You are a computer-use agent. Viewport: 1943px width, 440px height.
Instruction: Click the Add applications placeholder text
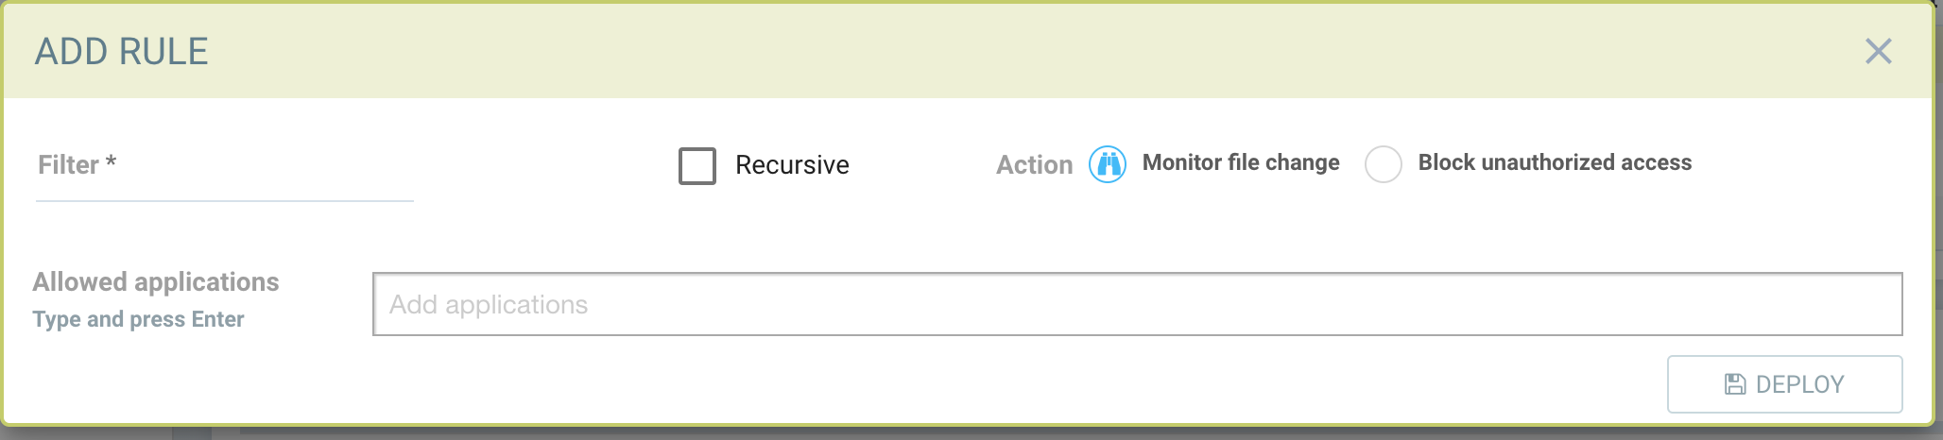point(489,304)
